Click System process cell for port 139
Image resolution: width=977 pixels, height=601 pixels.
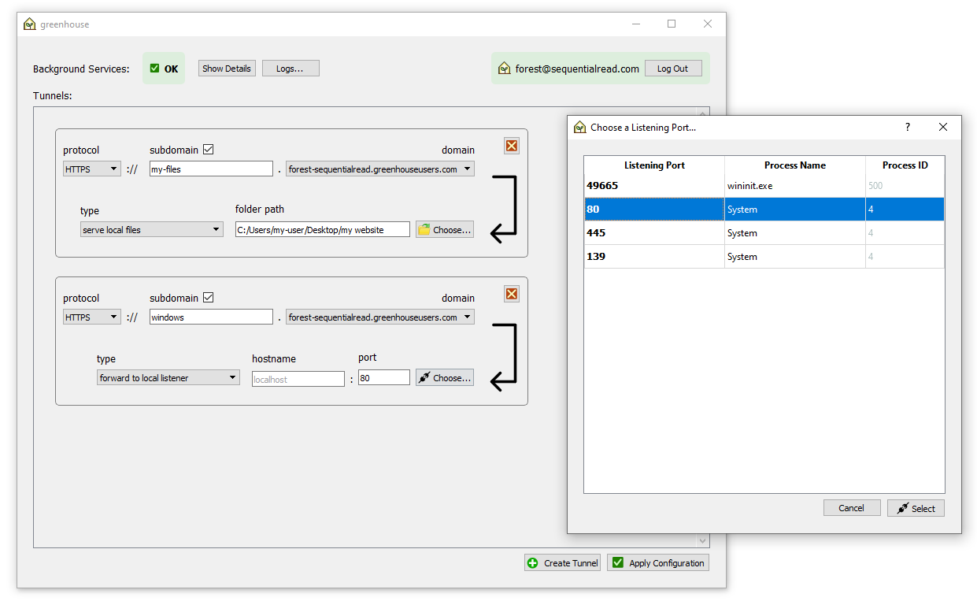click(x=795, y=257)
